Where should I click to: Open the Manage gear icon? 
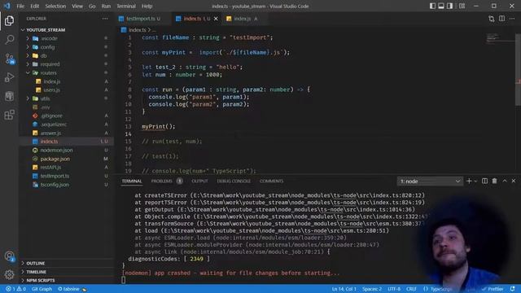[x=9, y=274]
